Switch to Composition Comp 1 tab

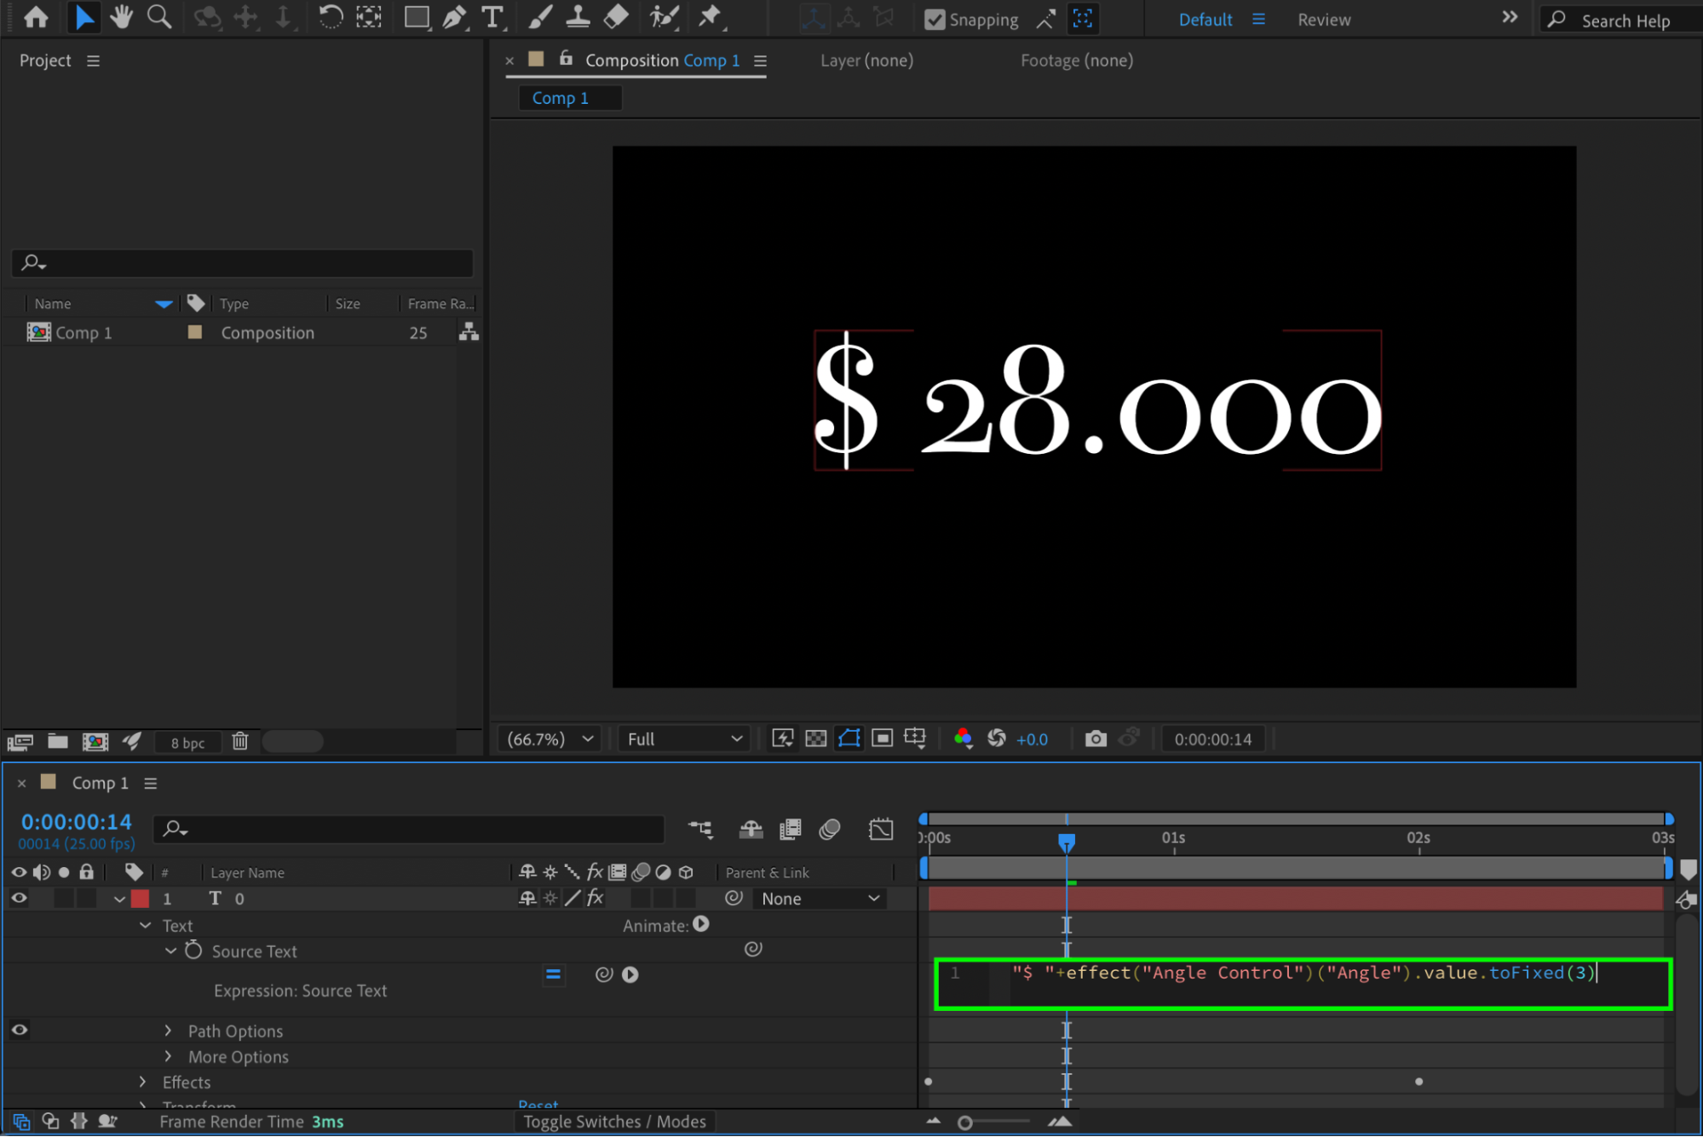coord(662,60)
